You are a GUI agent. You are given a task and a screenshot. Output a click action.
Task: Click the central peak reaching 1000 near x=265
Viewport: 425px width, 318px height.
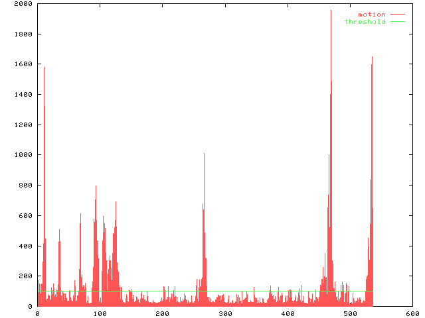tap(204, 154)
